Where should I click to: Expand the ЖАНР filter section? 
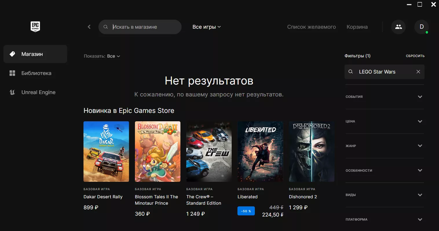tap(385, 146)
